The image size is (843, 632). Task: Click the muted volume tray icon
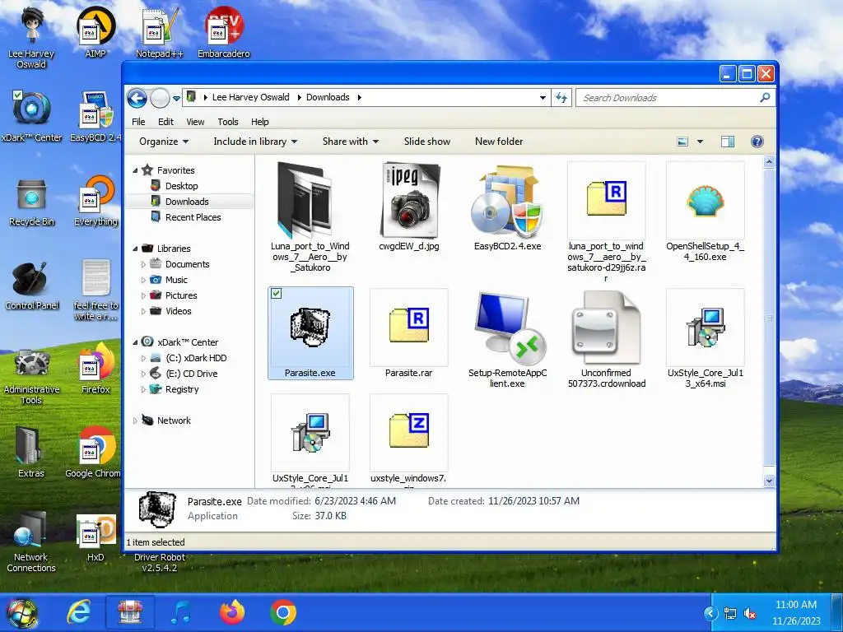[x=750, y=613]
